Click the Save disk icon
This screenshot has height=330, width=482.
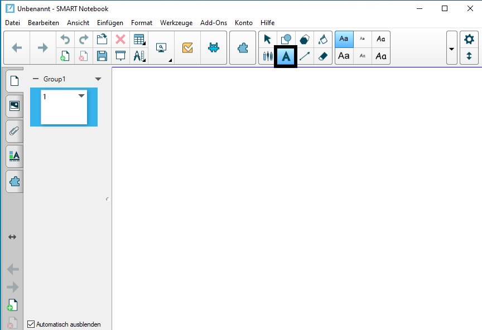pyautogui.click(x=102, y=56)
